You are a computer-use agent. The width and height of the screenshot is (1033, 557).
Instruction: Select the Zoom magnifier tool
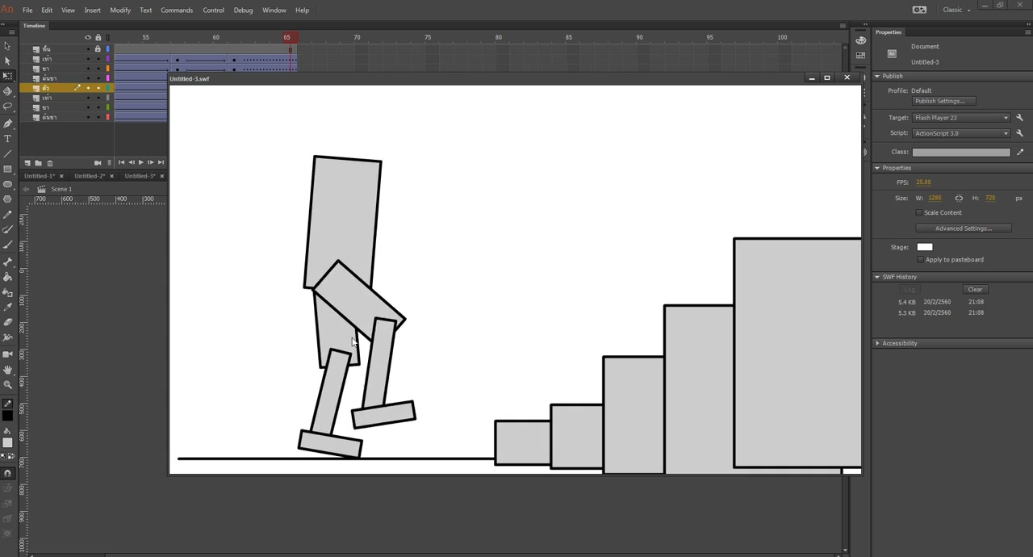coord(7,384)
